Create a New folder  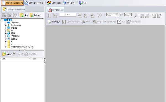24,15
